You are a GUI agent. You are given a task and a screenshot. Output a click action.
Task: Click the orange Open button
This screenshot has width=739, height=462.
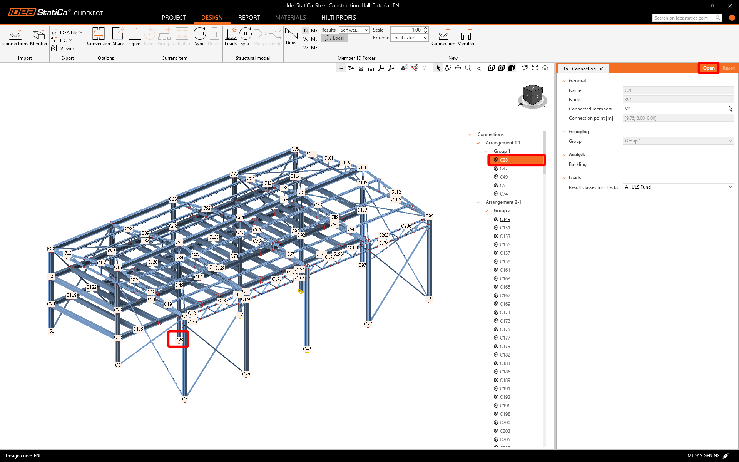pyautogui.click(x=709, y=68)
